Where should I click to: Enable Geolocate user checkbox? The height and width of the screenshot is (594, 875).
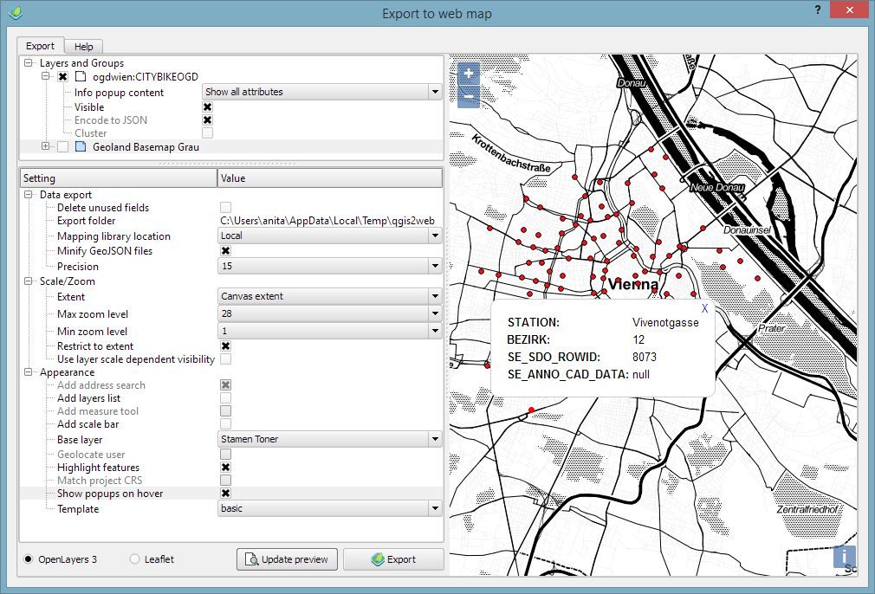225,454
